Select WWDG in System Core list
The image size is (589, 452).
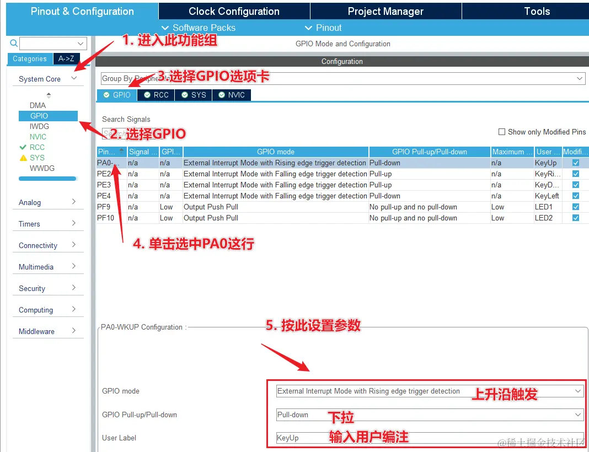(x=42, y=168)
